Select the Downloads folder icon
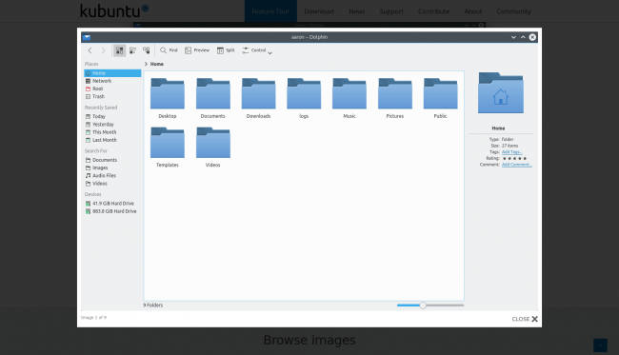Image resolution: width=619 pixels, height=355 pixels. point(259,94)
